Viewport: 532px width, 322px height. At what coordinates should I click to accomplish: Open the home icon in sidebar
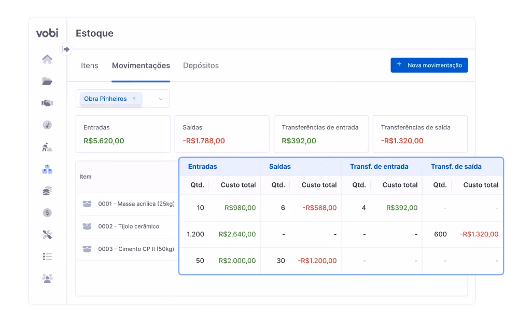[x=47, y=59]
